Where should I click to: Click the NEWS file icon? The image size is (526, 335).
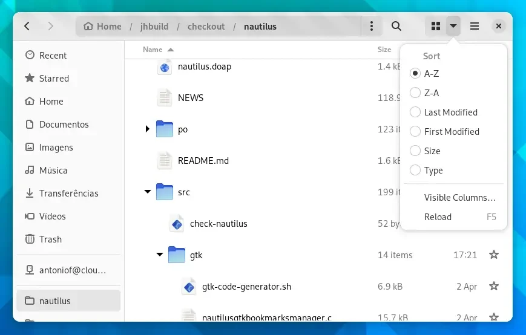165,98
